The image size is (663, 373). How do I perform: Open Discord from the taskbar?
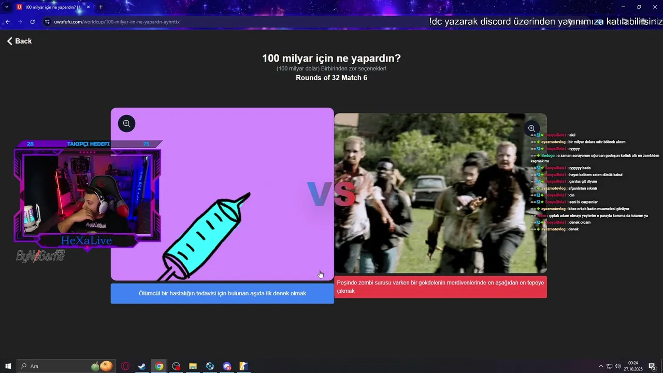click(227, 366)
